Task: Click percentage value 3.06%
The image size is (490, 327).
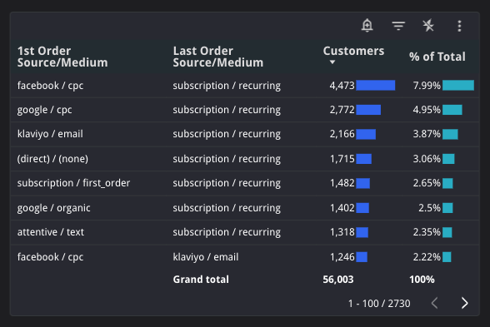Action: click(x=427, y=159)
